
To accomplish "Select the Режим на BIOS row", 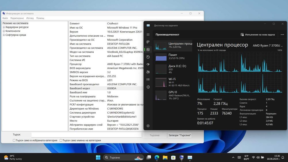I will click(x=106, y=80).
